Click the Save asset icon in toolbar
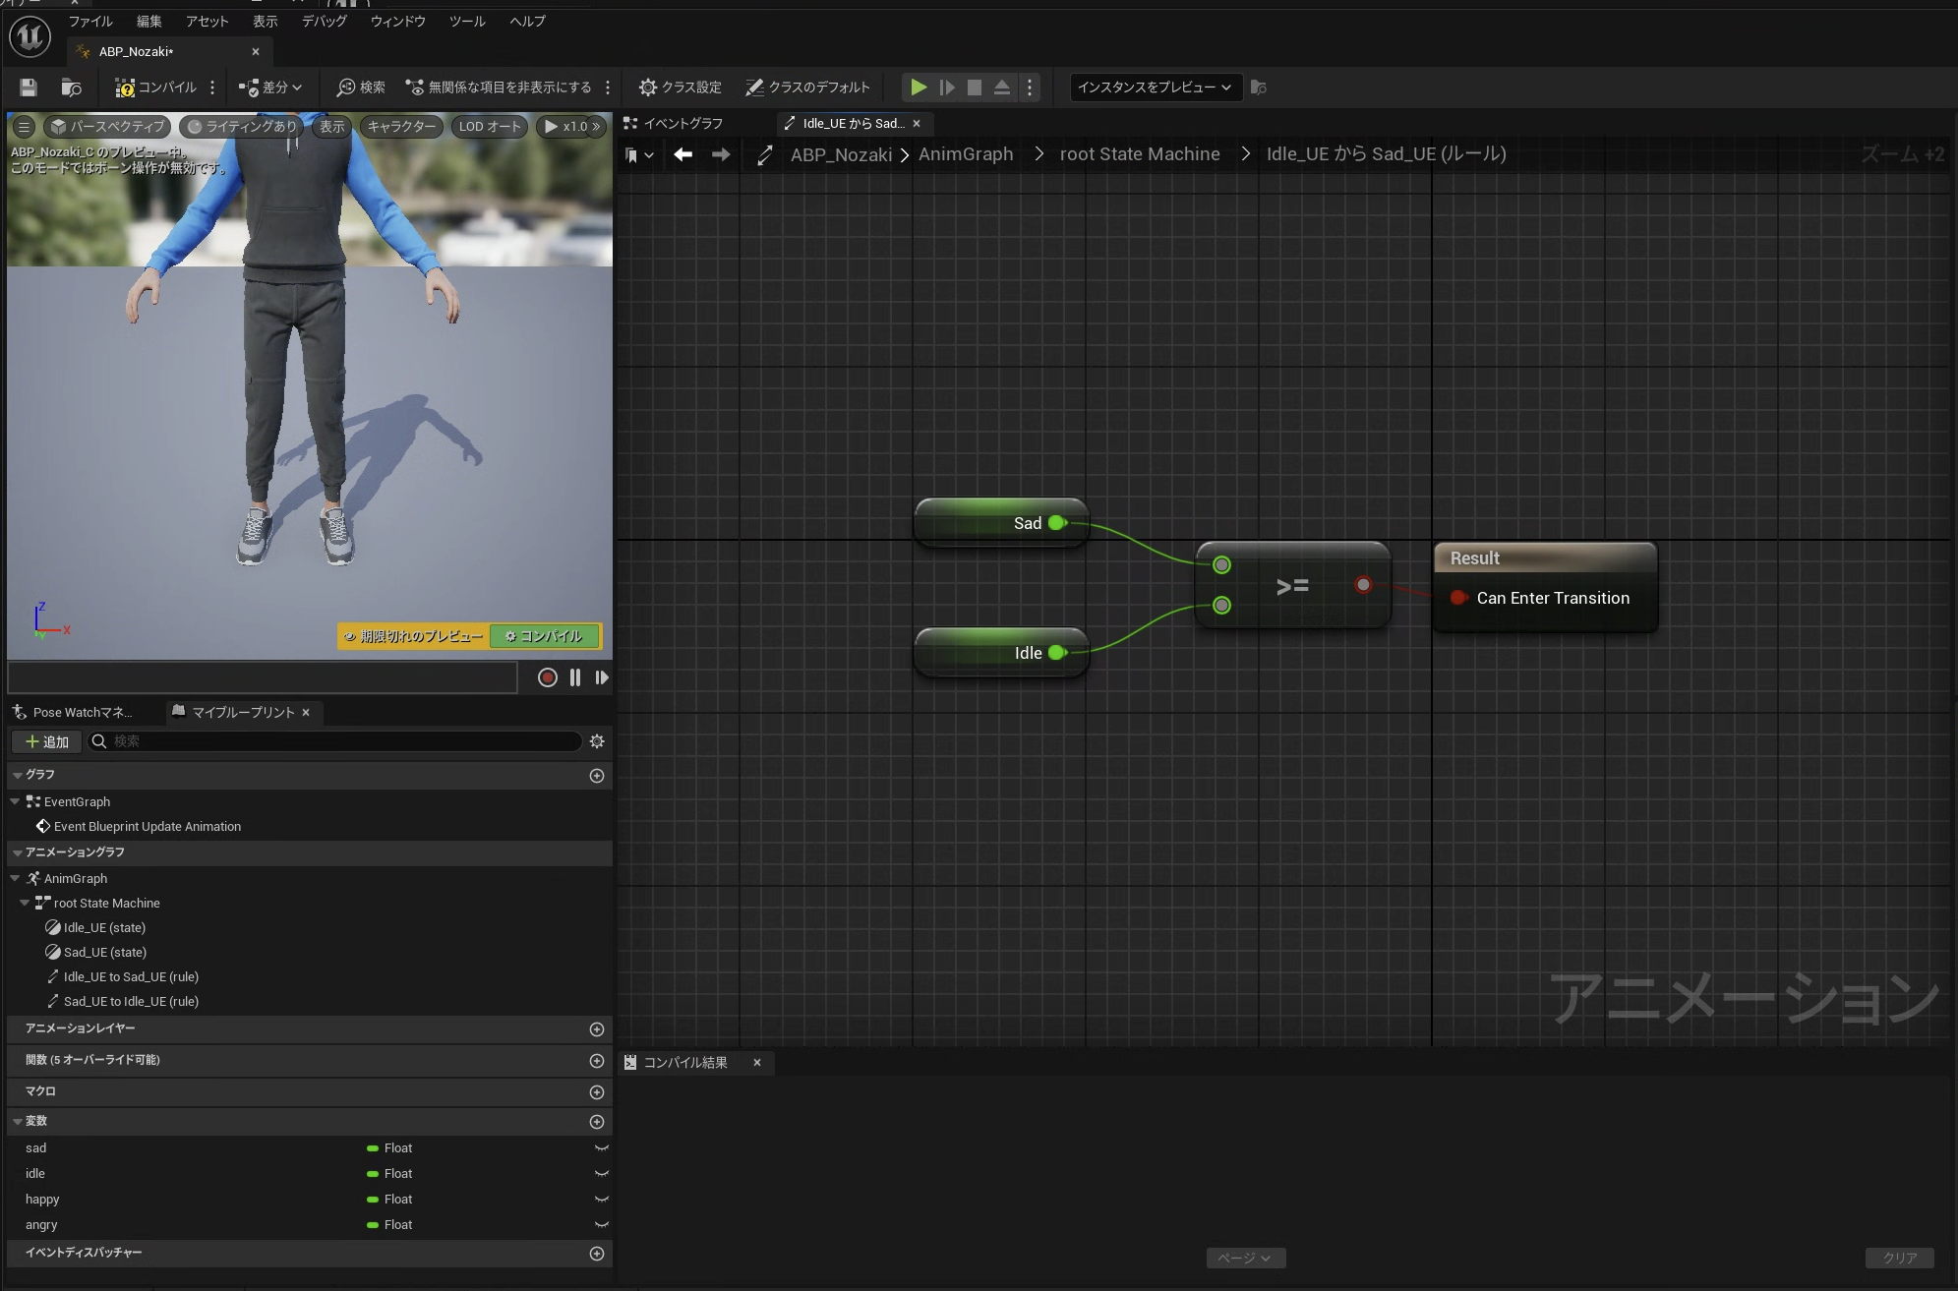This screenshot has width=1958, height=1291. pyautogui.click(x=29, y=88)
